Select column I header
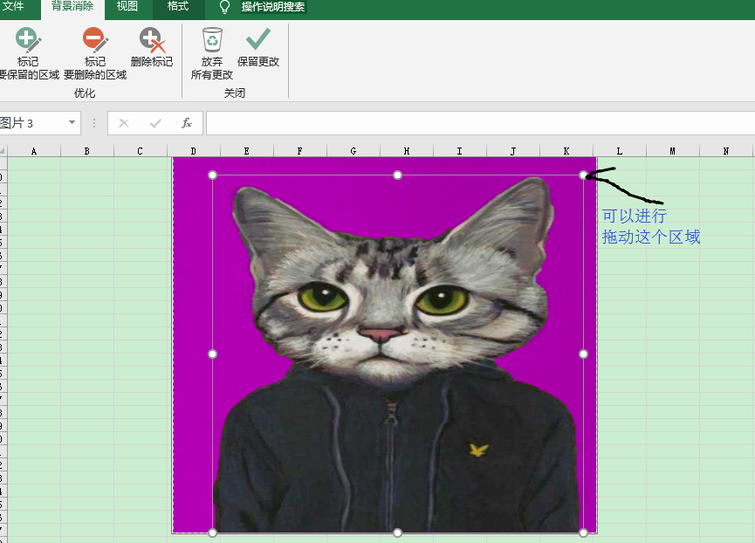 click(460, 151)
